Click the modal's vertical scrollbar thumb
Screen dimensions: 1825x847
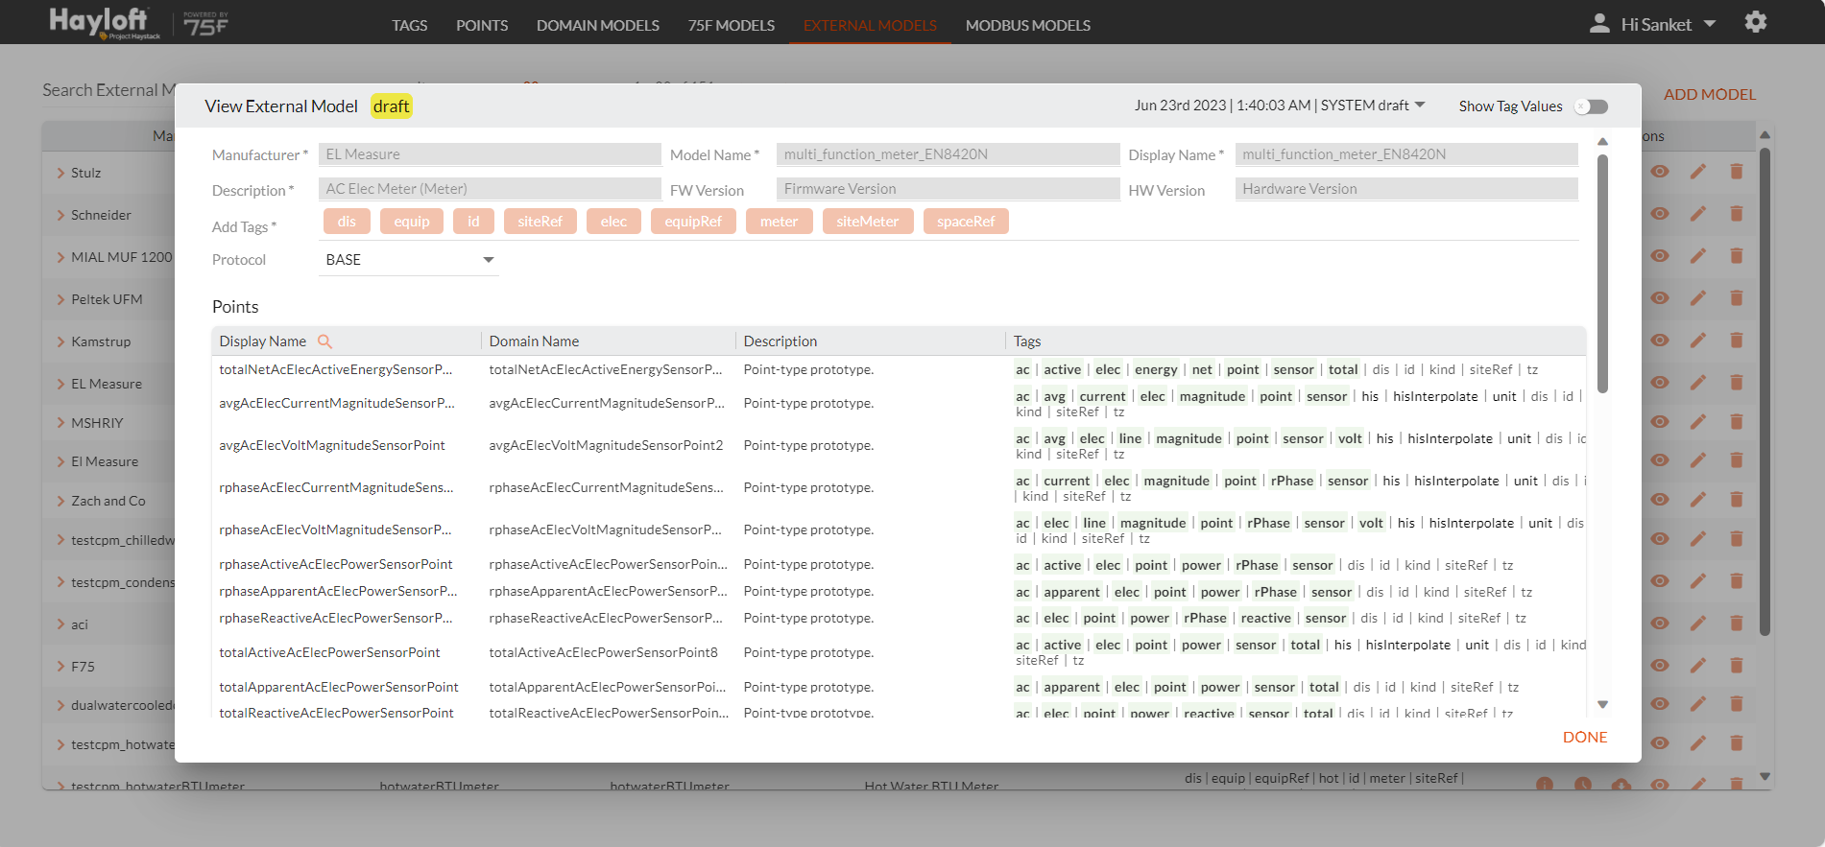click(1602, 273)
